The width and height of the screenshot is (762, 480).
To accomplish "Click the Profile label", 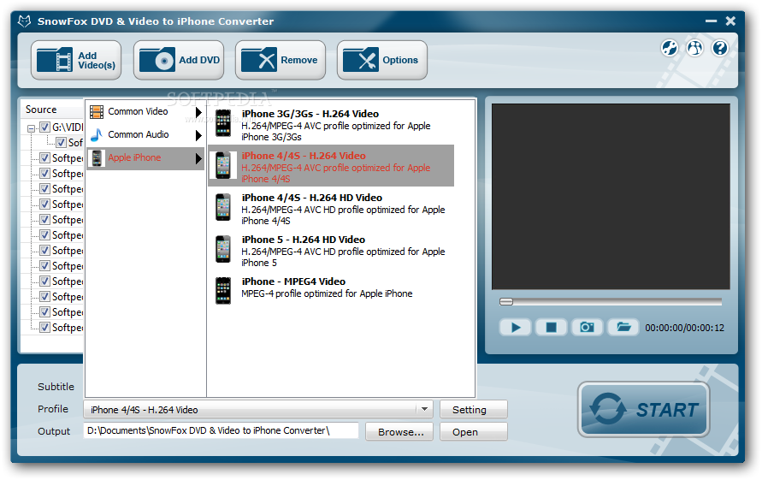I will [x=53, y=409].
